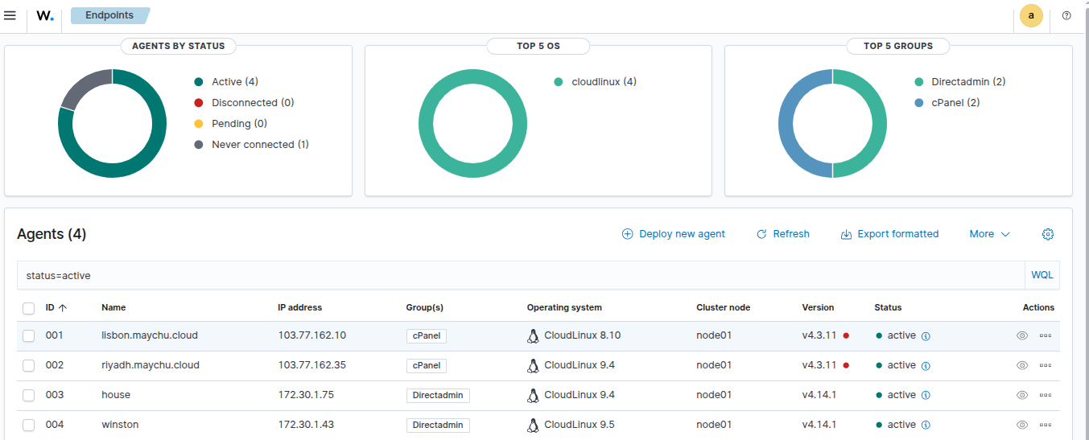Filter by cPanel group badge on agent 001
This screenshot has height=440, width=1089.
(x=426, y=335)
